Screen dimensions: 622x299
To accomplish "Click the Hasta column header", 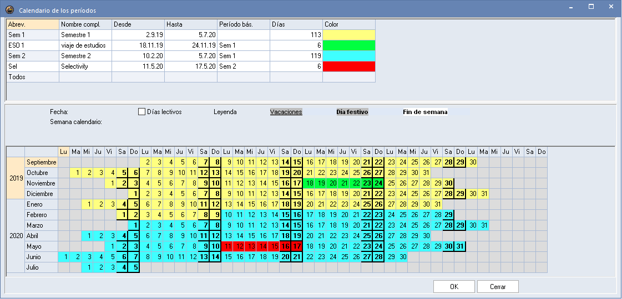I will tap(191, 24).
